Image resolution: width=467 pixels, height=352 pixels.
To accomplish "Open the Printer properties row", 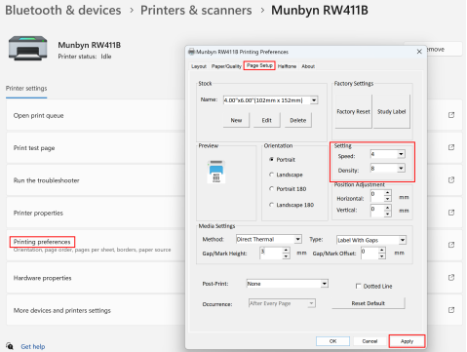I will 96,213.
